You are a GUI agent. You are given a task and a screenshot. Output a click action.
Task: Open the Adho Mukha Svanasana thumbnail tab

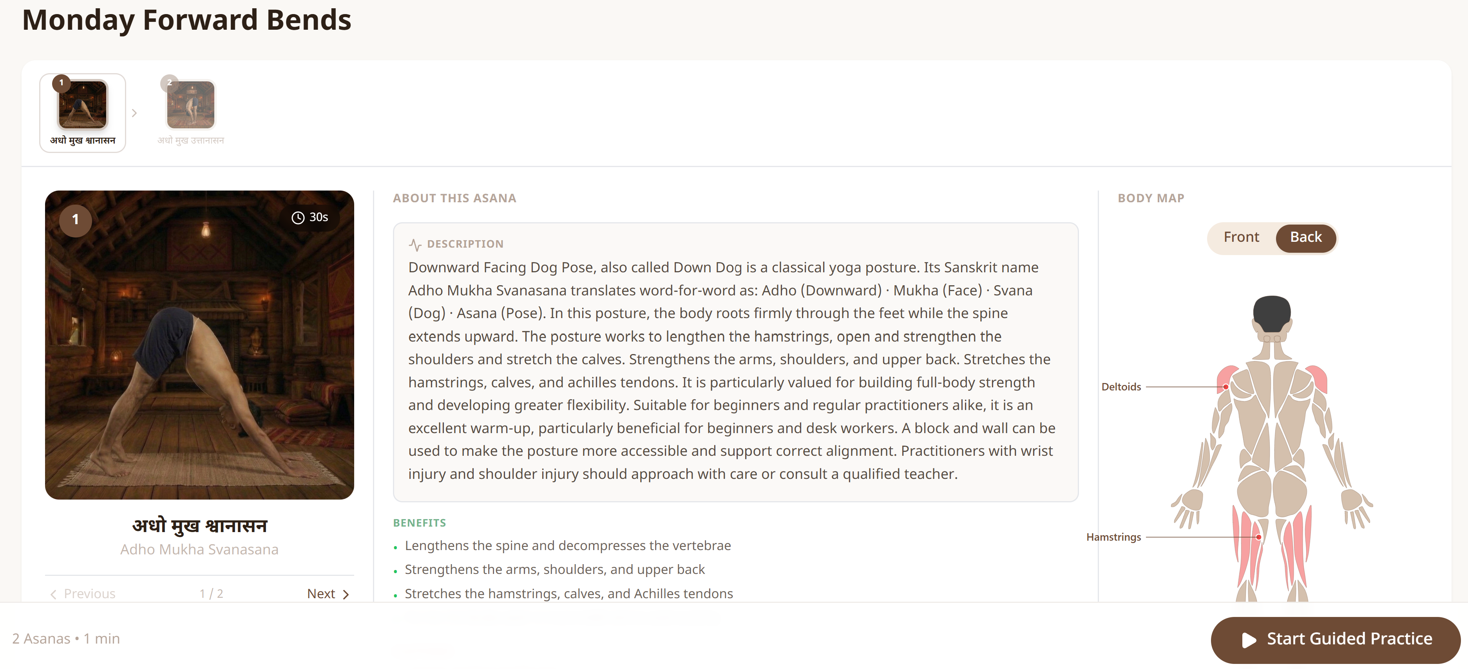(x=83, y=113)
